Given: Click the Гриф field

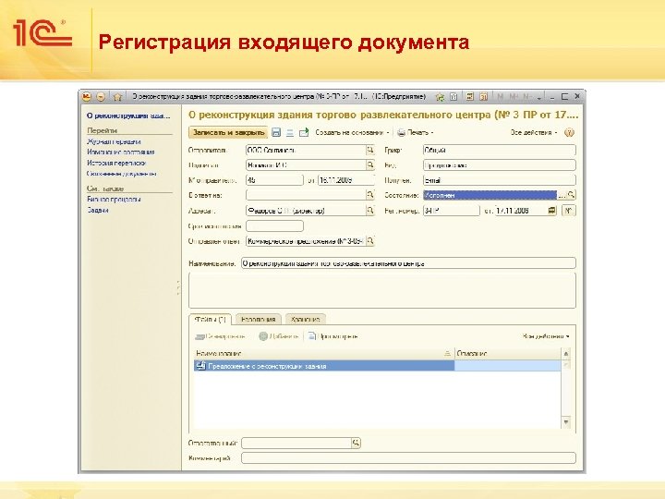Looking at the screenshot, I should (499, 150).
